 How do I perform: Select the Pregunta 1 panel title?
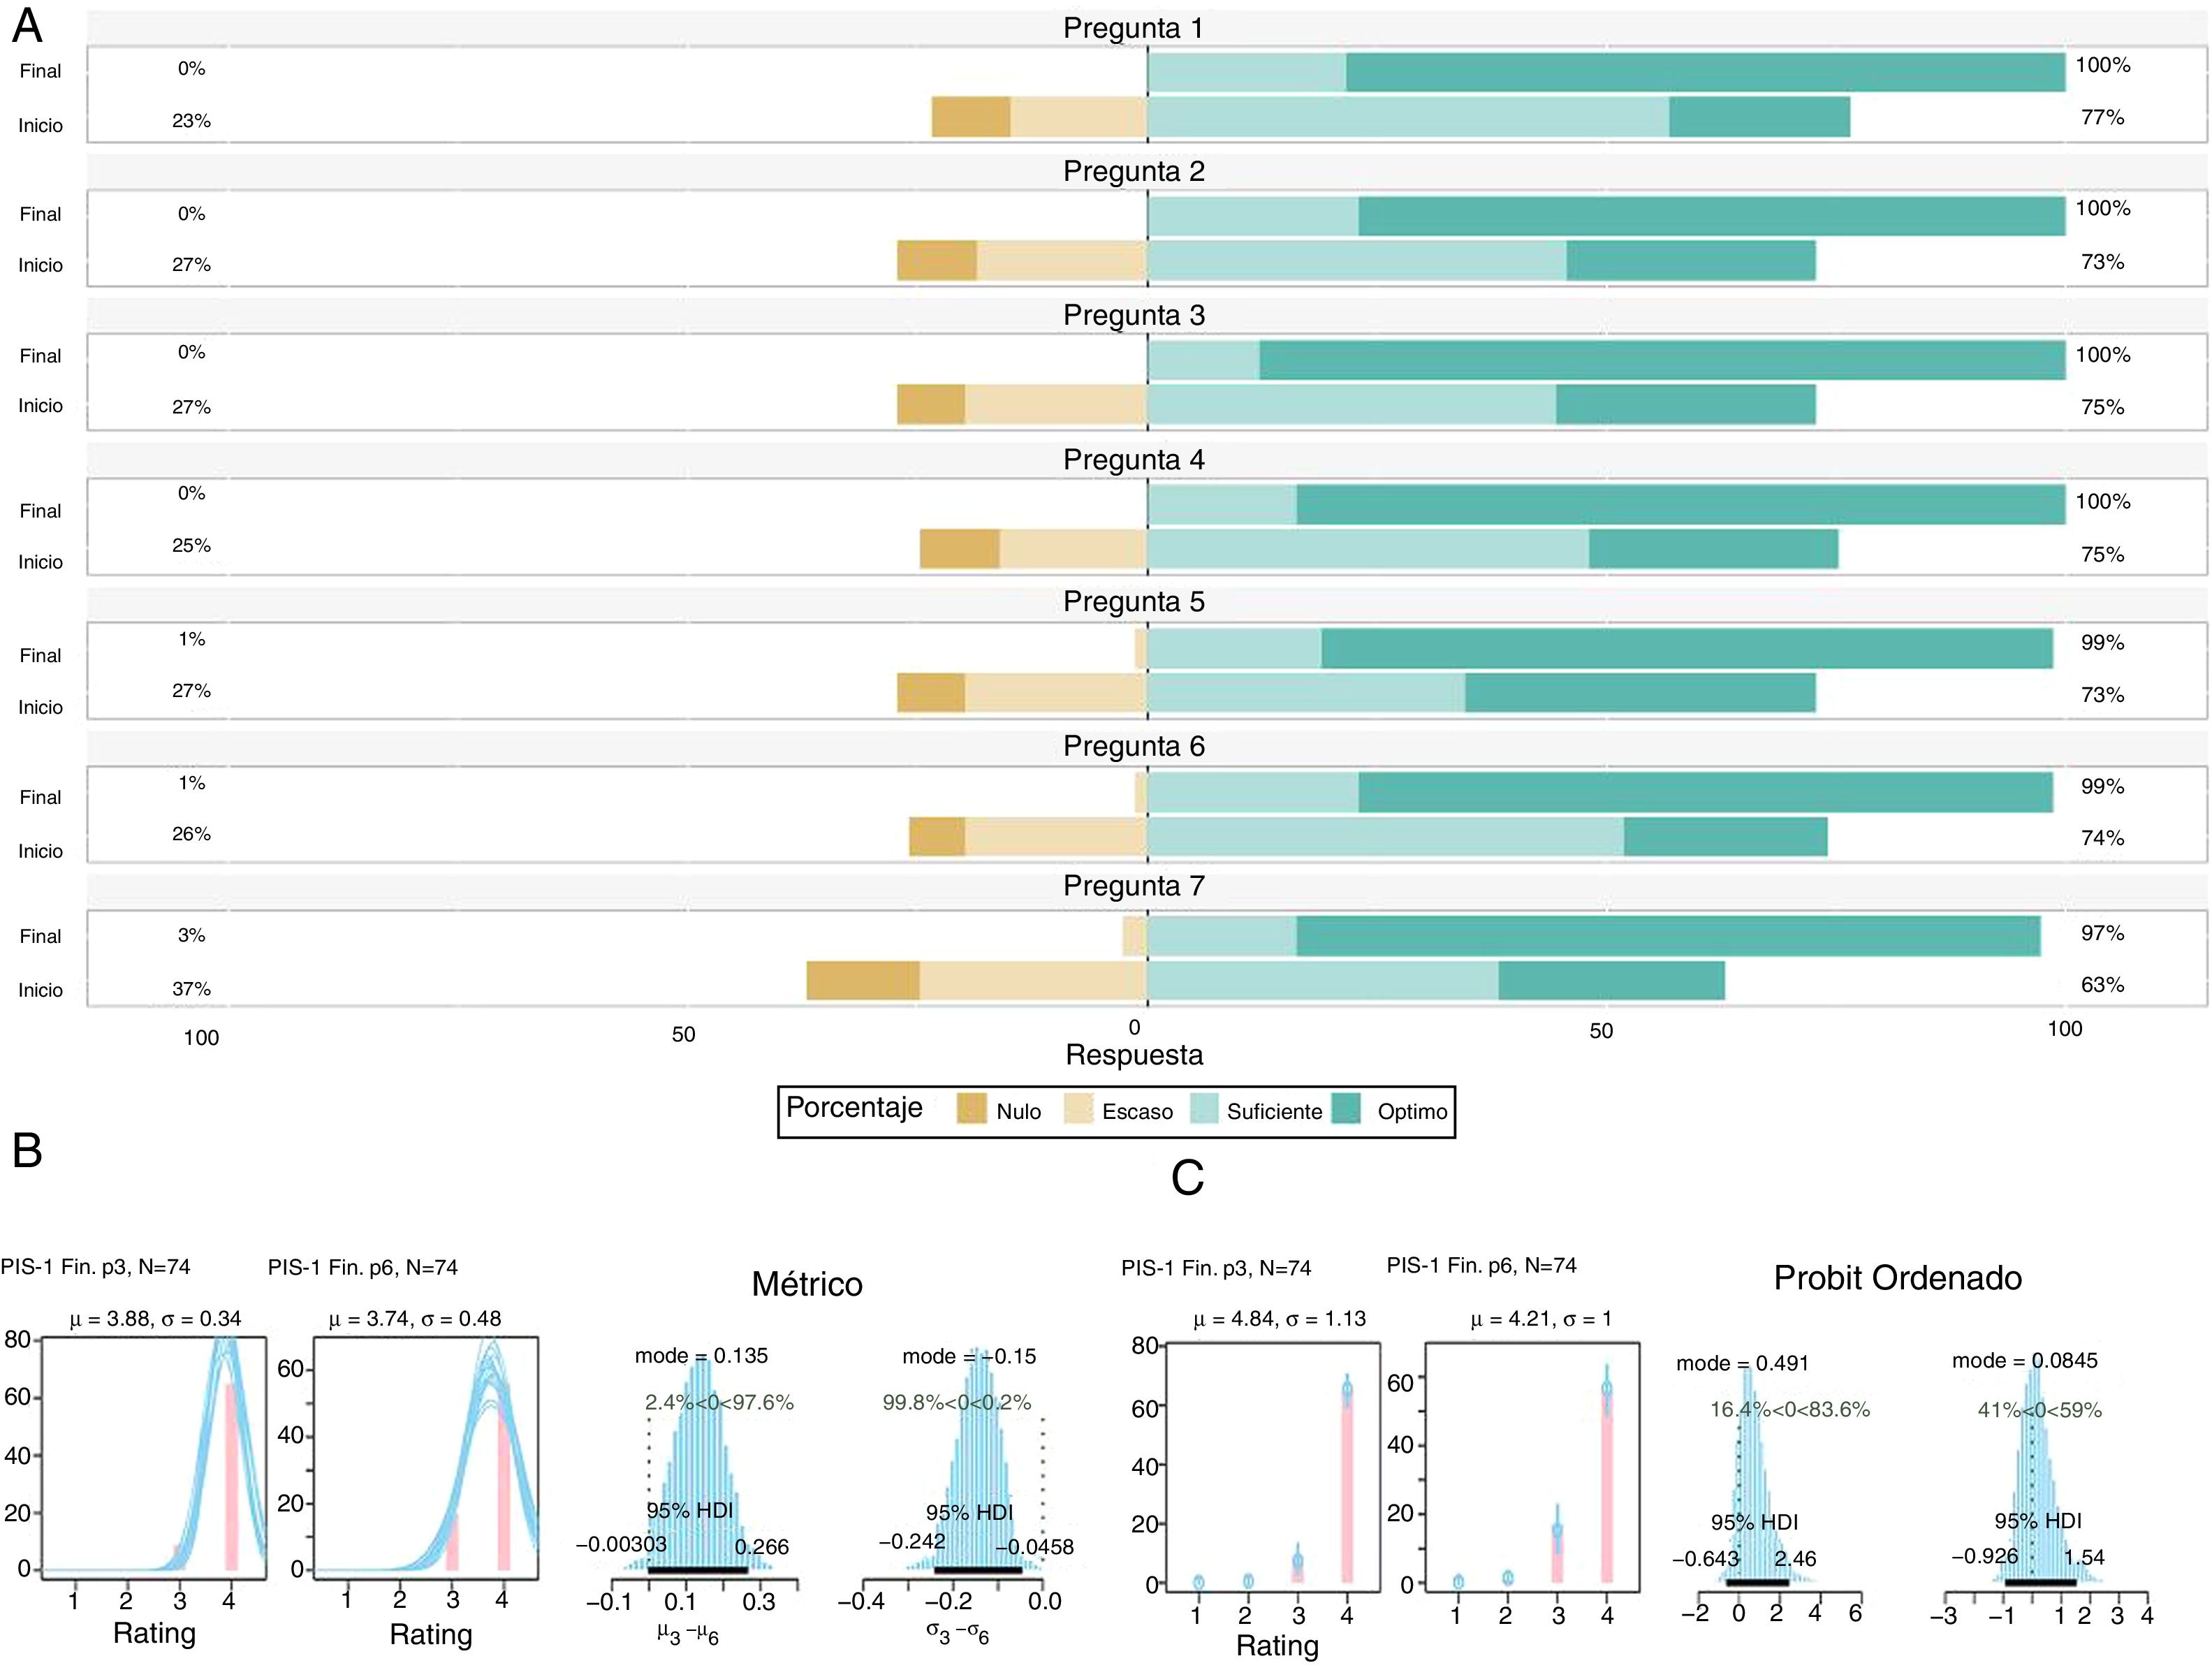point(1133,28)
